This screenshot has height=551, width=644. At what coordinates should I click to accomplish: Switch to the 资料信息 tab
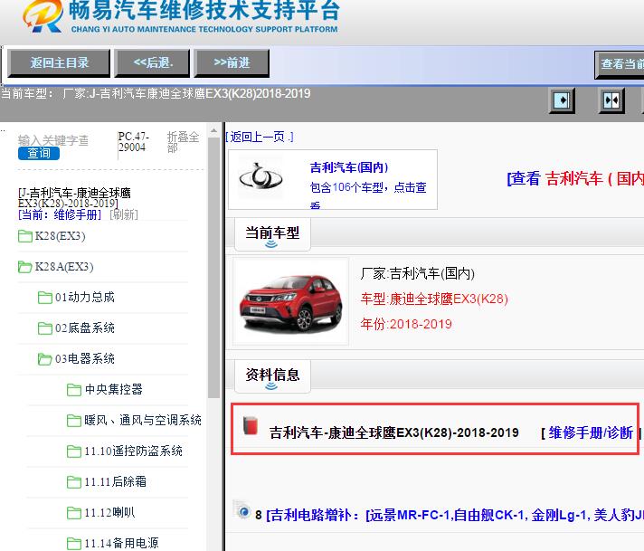point(272,375)
